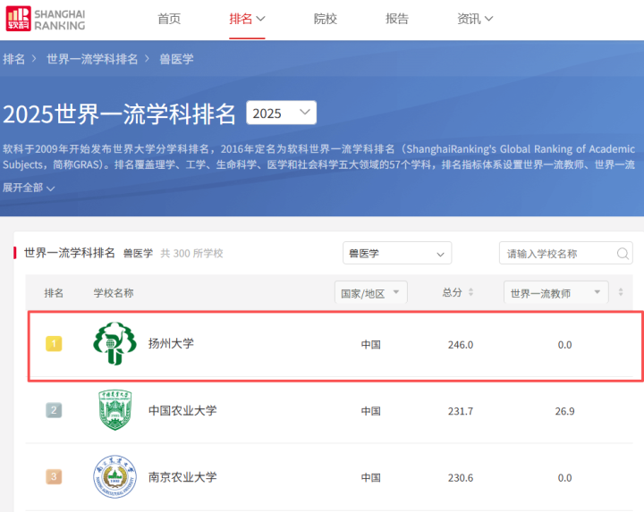This screenshot has height=512, width=644.
Task: Click the rank 2 silver badge
Action: [x=54, y=410]
